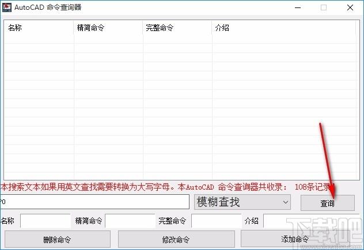The width and height of the screenshot is (364, 250).
Task: Open the 模糊查找 search mode dropdown
Action: pos(242,202)
